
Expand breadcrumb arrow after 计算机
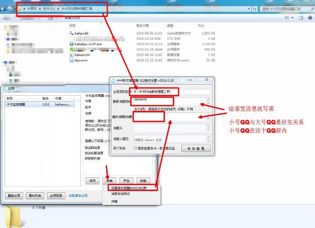(40, 9)
